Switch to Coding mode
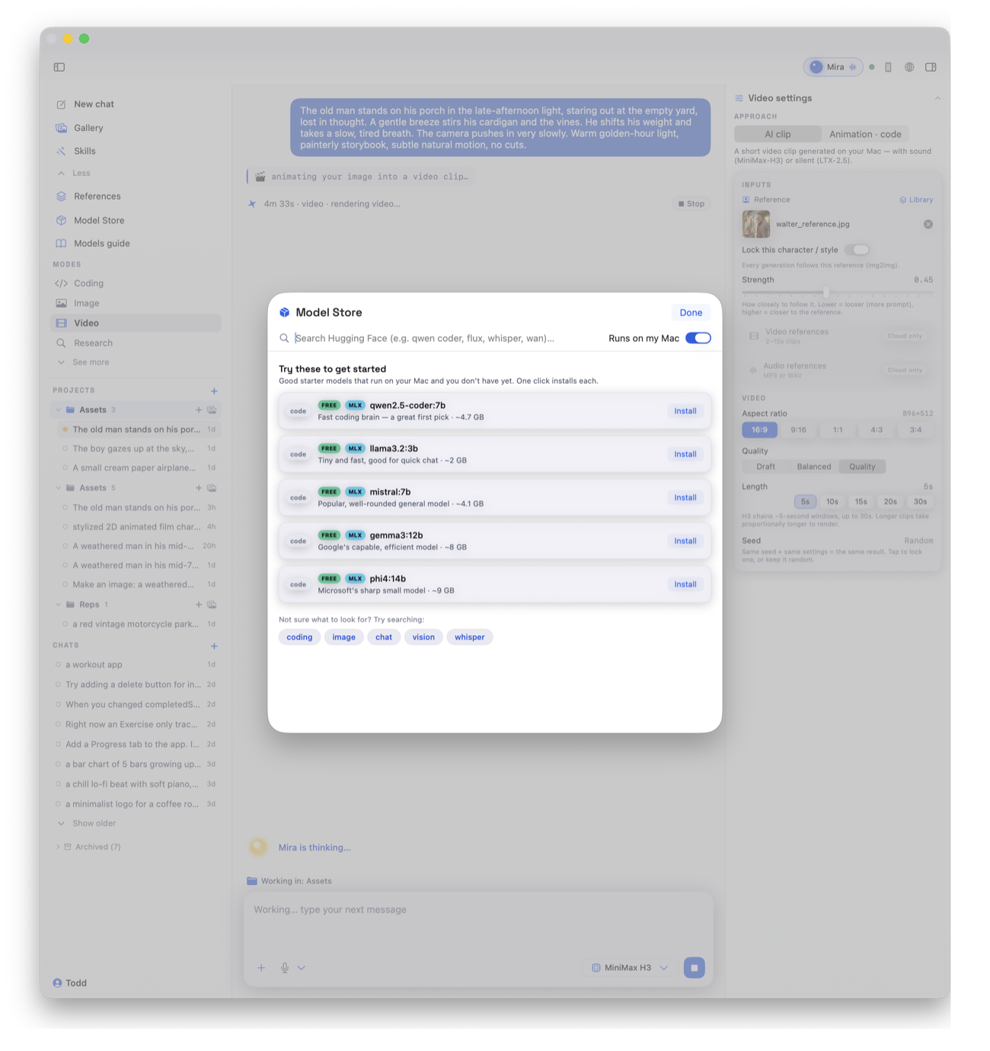This screenshot has width=990, height=1051. pos(136,283)
